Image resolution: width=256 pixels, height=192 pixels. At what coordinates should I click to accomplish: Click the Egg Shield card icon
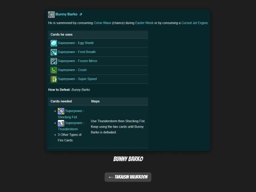[x=54, y=43]
